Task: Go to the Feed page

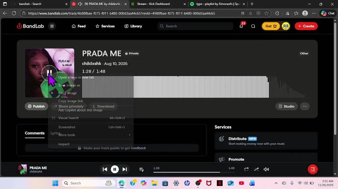Action: click(79, 26)
